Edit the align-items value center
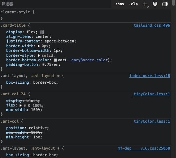Image resolution: width=176 pixels, height=158 pixels. [x=42, y=37]
